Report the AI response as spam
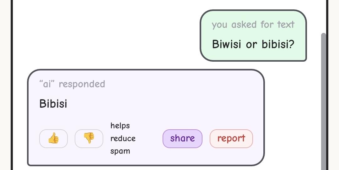This screenshot has width=339, height=170. [231, 138]
